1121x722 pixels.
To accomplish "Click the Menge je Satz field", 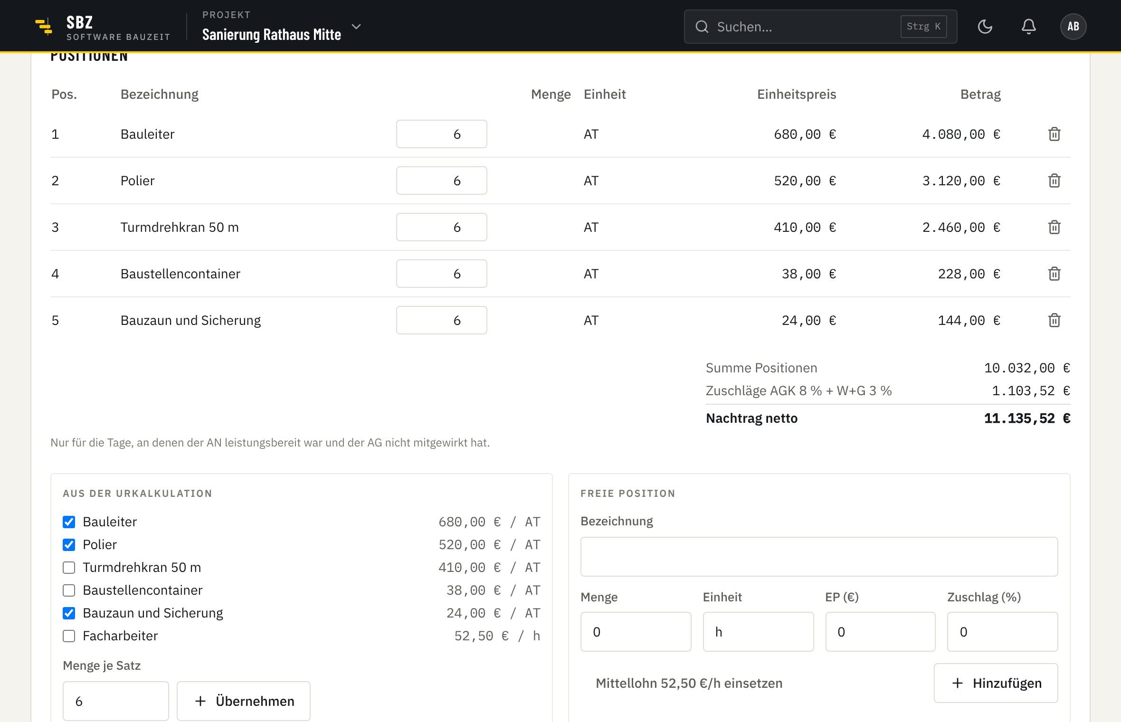I will point(116,701).
